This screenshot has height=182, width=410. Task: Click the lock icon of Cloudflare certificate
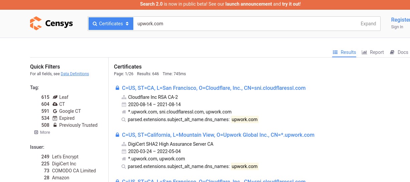point(117,88)
